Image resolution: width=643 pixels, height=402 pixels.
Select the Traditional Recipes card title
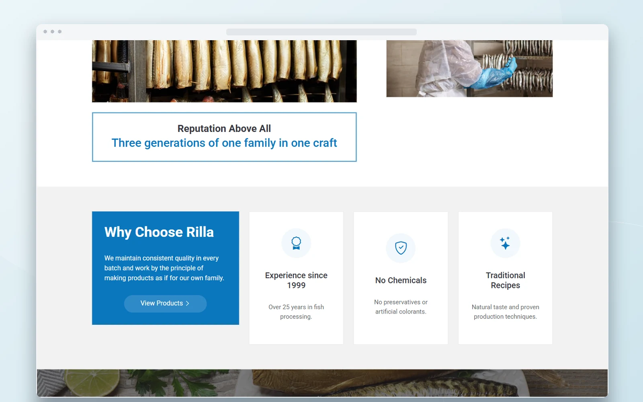[505, 280]
